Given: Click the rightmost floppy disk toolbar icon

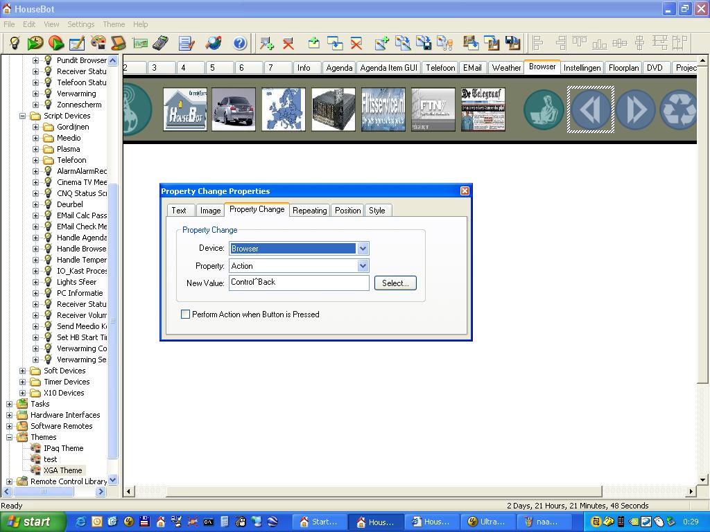Looking at the screenshot, I should pos(512,44).
